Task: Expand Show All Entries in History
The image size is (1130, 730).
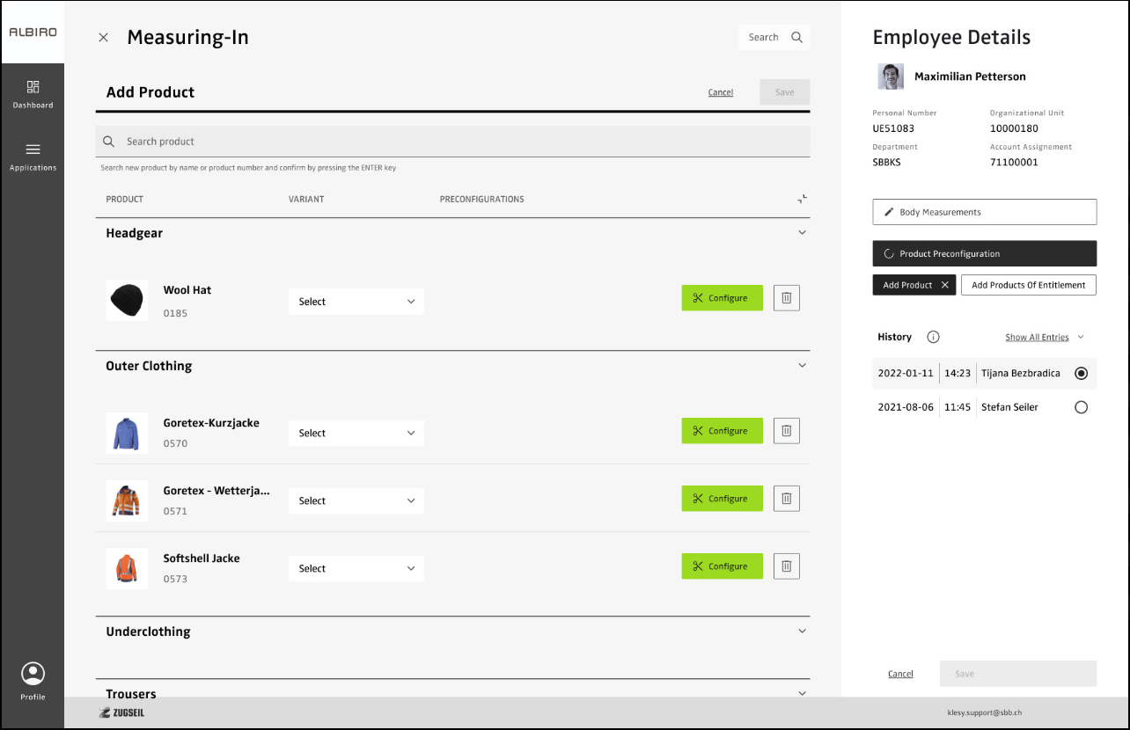Action: tap(1045, 337)
